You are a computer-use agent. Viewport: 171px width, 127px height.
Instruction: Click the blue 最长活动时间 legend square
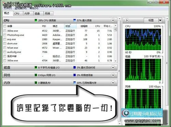click(75, 68)
